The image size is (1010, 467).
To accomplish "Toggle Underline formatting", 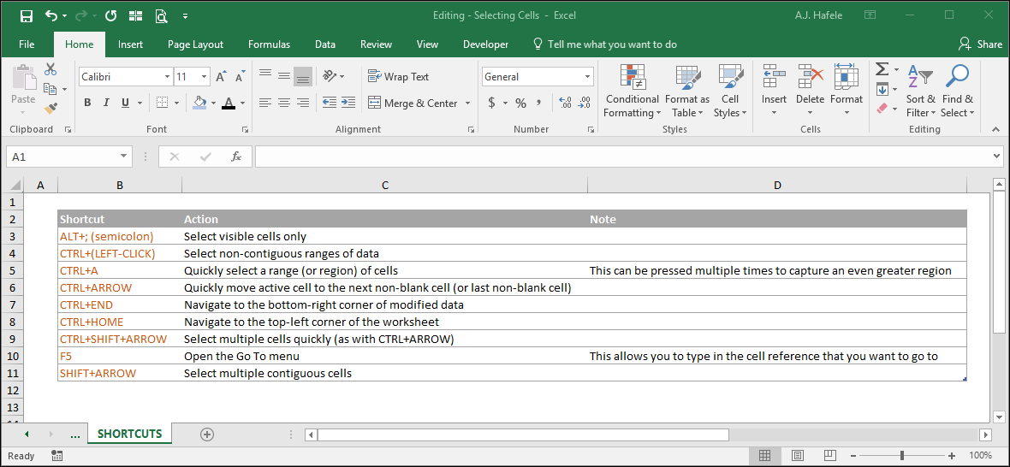I will pos(124,103).
